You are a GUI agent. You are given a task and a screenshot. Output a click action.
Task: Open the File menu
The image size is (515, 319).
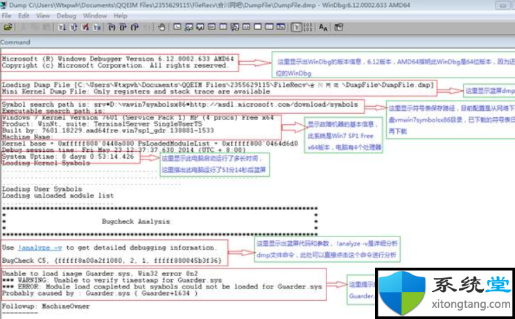click(6, 15)
